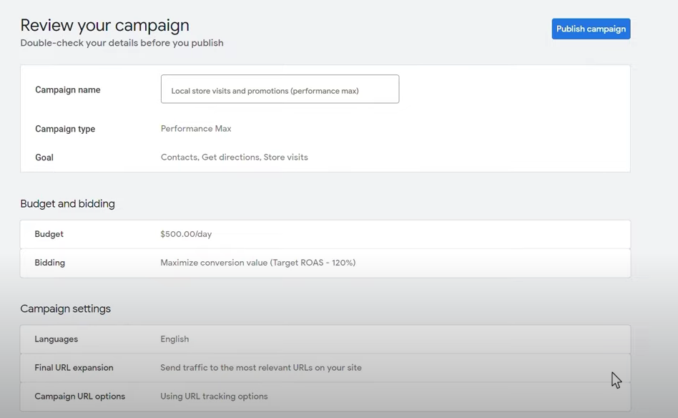Click inside the Campaign name text field
678x418 pixels.
pyautogui.click(x=280, y=90)
